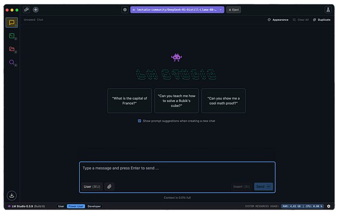The image size is (338, 213).
Task: Click the Unnamed Chat title
Action: pyautogui.click(x=34, y=20)
